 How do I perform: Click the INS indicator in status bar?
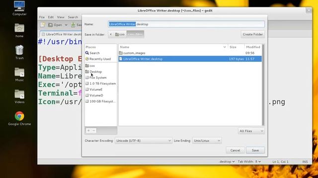point(305,162)
